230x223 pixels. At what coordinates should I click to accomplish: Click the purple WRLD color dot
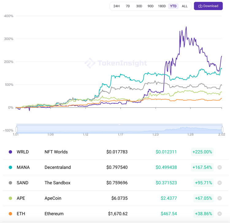click(10, 152)
